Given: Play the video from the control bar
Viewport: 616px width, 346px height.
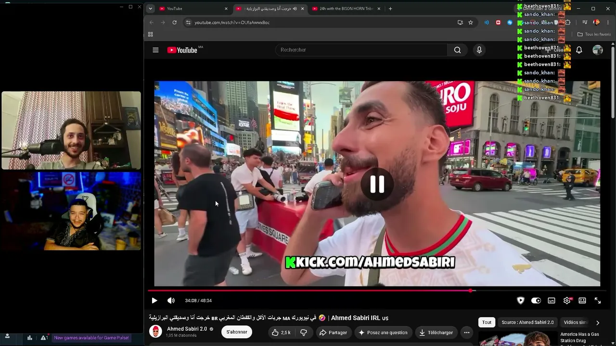Looking at the screenshot, I should click(x=154, y=301).
